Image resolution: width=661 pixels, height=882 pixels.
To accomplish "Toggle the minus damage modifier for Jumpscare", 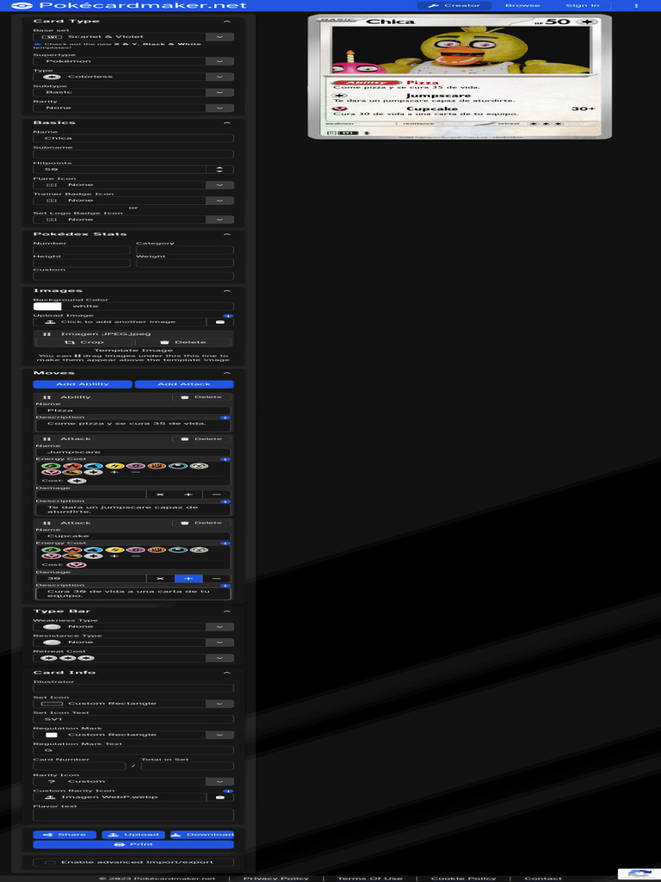I will point(216,495).
